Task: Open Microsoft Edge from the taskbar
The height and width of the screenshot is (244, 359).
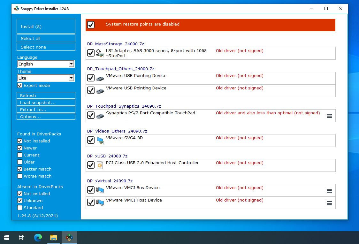Action: click(x=38, y=237)
